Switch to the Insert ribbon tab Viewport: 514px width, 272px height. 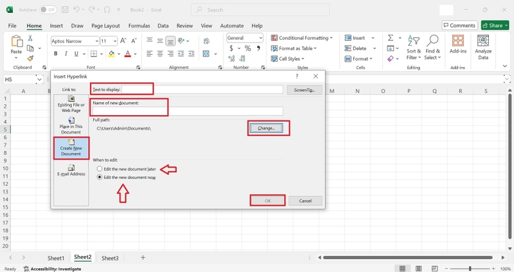(57, 26)
